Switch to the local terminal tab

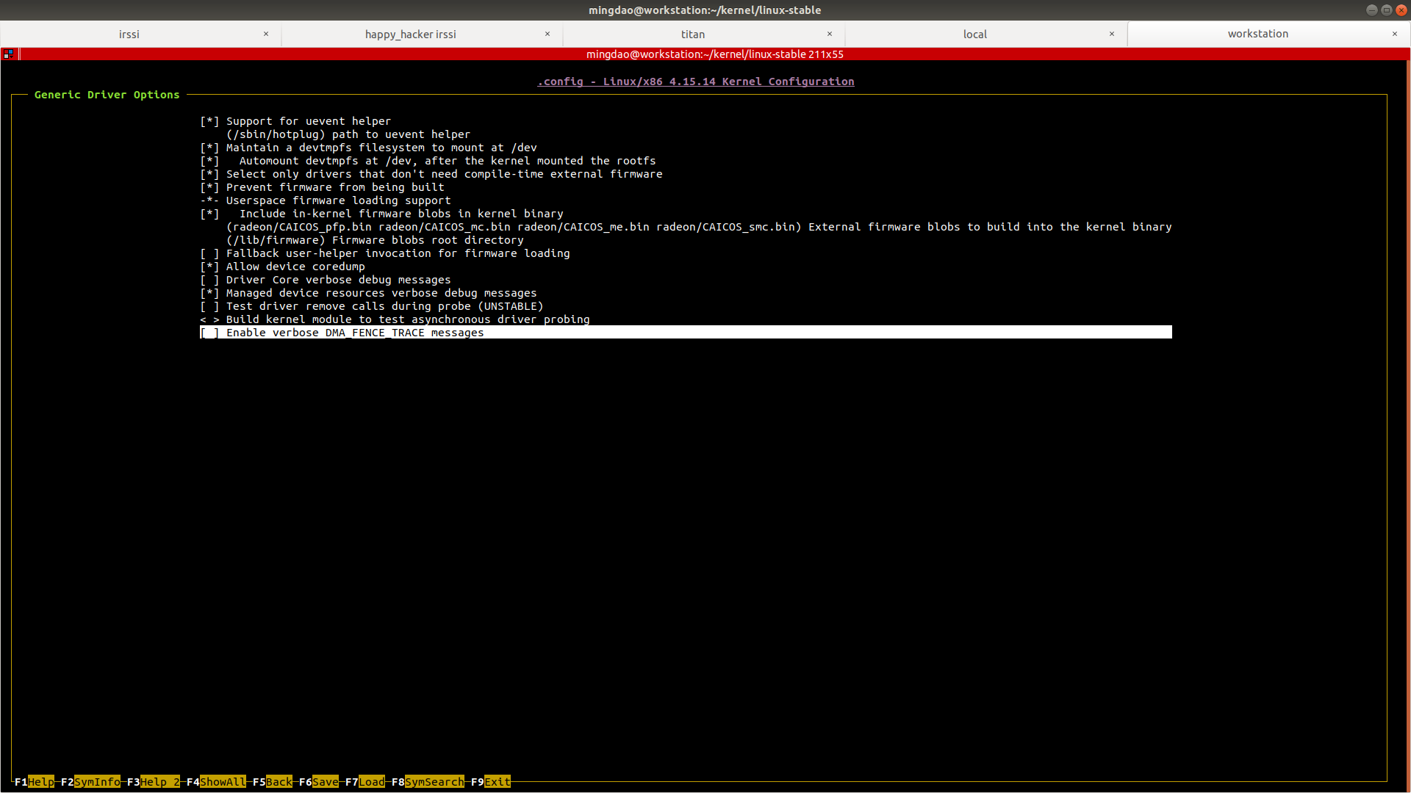975,35
